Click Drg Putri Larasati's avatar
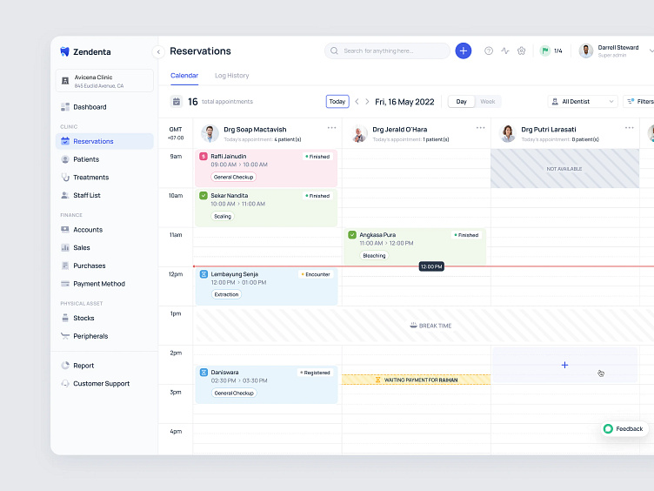Image resolution: width=654 pixels, height=491 pixels. coord(508,133)
